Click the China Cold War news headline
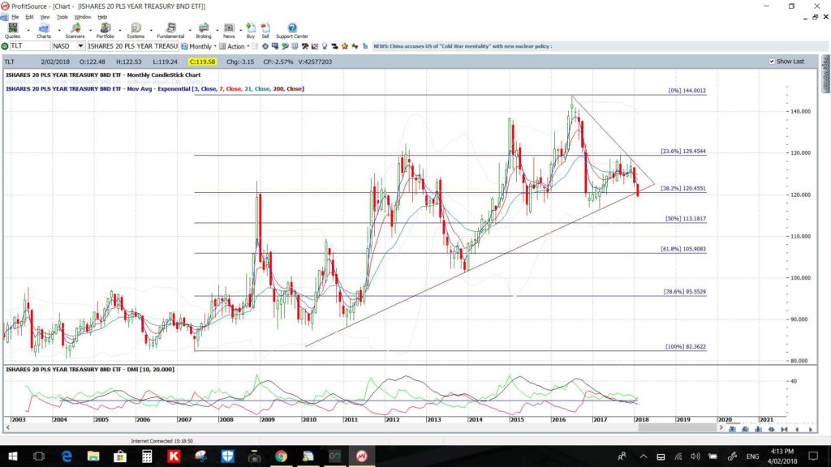The height and width of the screenshot is (467, 831). (463, 46)
